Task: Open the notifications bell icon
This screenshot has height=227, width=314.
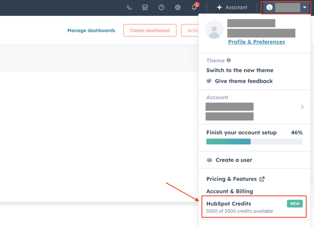Action: coord(194,7)
